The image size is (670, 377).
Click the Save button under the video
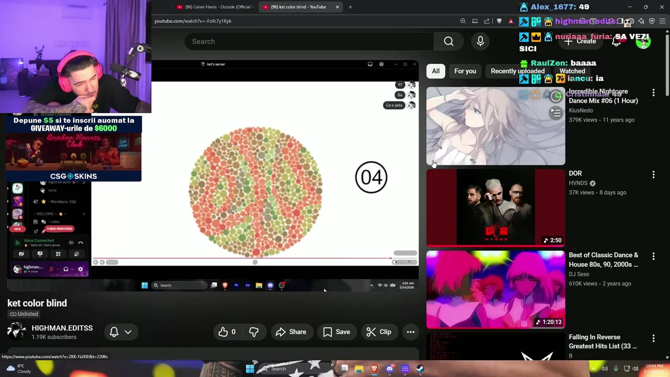337,332
